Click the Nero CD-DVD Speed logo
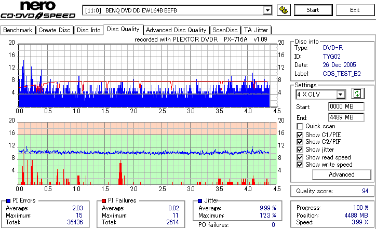This screenshot has width=376, height=229. [38, 10]
